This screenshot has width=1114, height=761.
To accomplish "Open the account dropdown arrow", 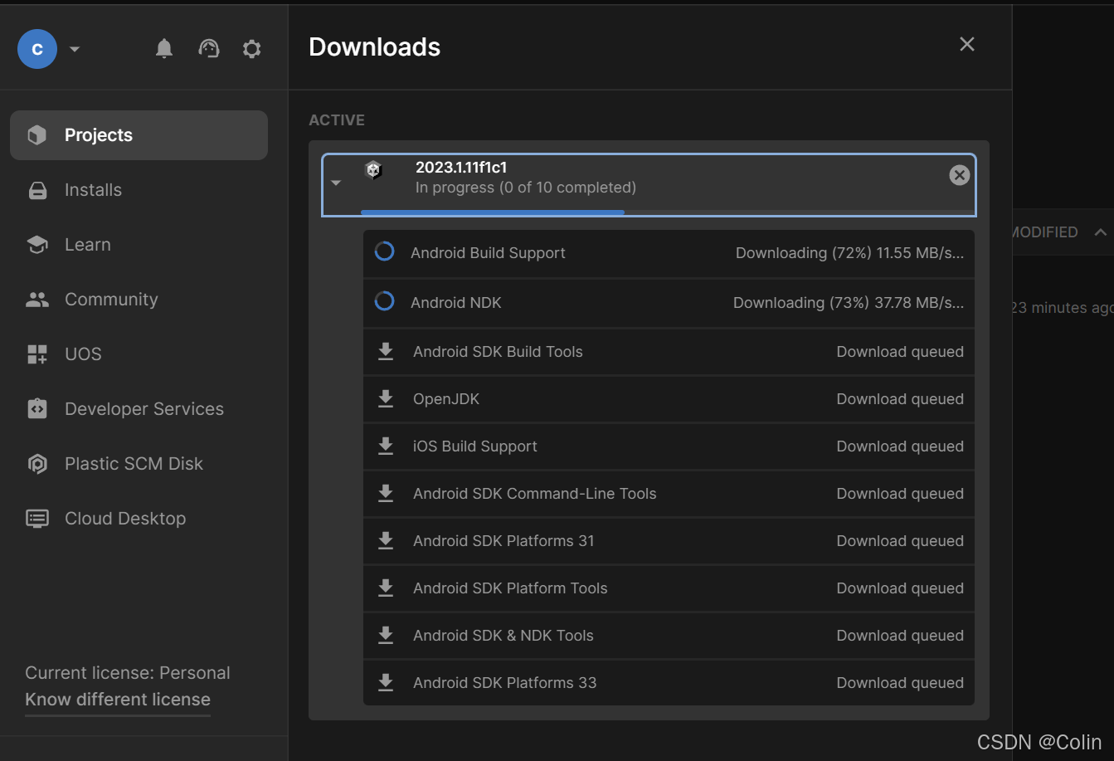I will (x=75, y=49).
